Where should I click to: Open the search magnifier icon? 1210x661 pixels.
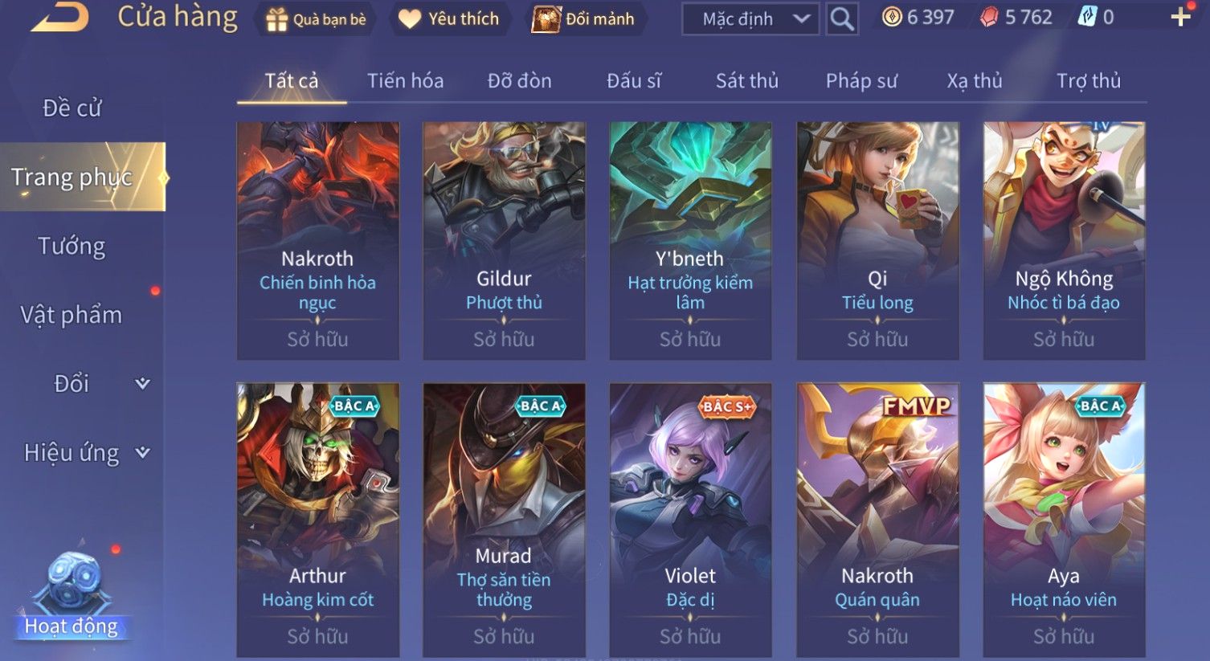(x=841, y=18)
